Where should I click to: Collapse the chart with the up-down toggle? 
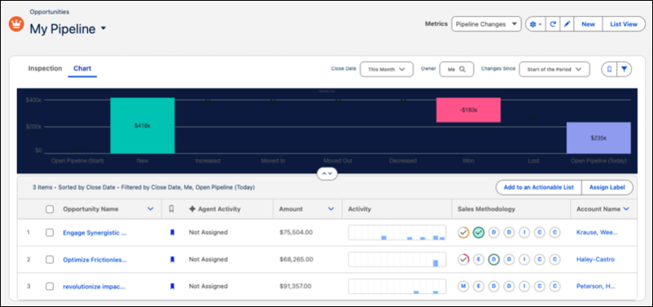tap(327, 173)
